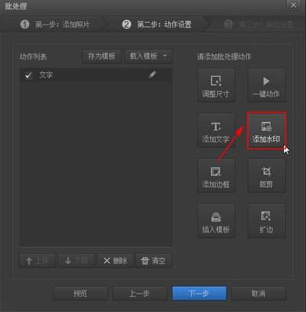Uncheck the 文字 action checkbox
Image resolution: width=306 pixels, height=312 pixels.
[x=28, y=76]
